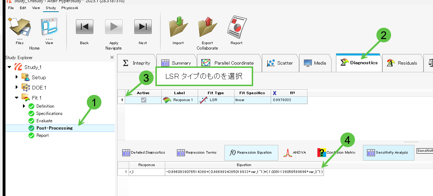Switch to the Diagnostics tab

click(359, 63)
